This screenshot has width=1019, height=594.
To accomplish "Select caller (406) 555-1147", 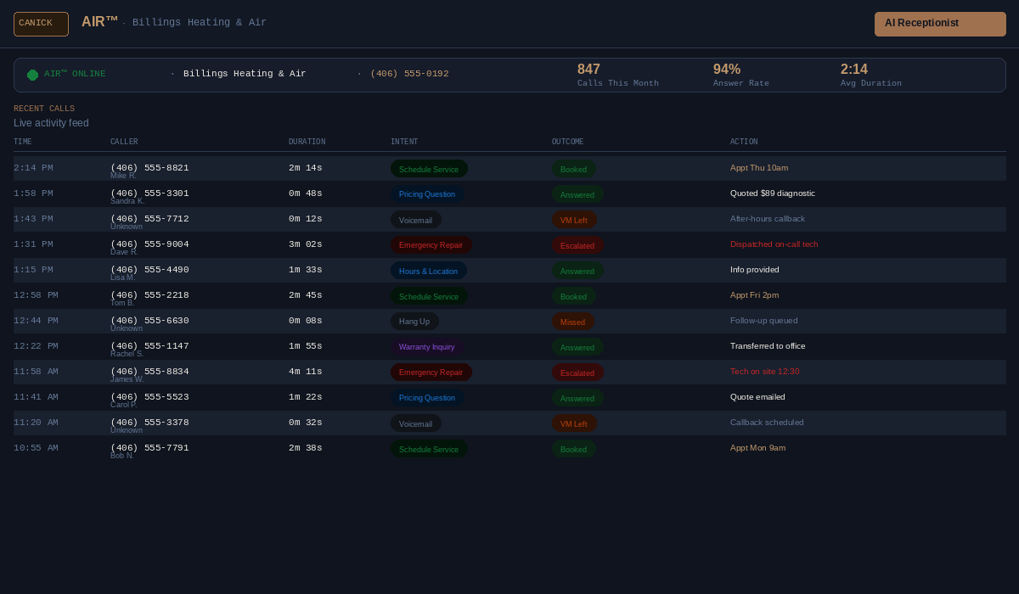I will [149, 346].
